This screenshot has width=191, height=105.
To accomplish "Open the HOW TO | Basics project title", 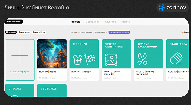I will pos(48,72).
